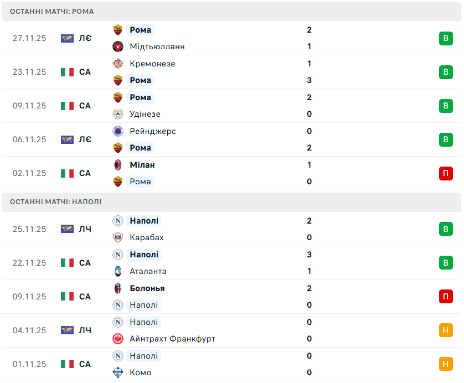This screenshot has width=464, height=383.
Task: Click the Midtjylland club logo
Action: point(117,46)
